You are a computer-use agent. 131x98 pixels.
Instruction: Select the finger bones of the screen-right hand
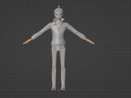(x=90, y=41)
